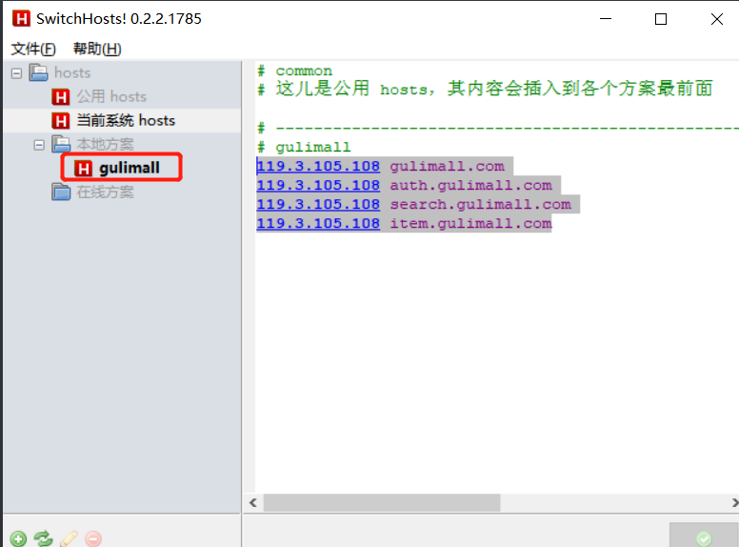
Task: Select the 在线方案 folder label
Action: pyautogui.click(x=105, y=192)
